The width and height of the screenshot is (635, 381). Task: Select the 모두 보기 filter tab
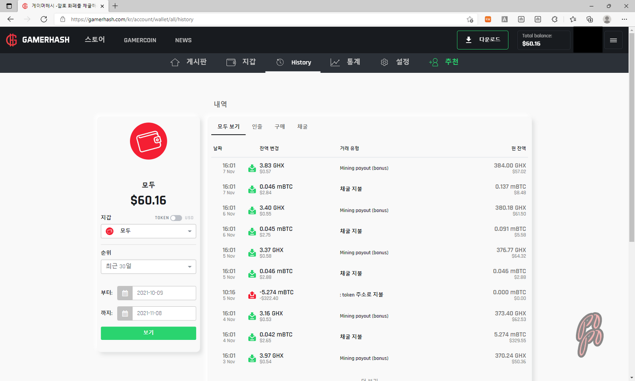tap(228, 127)
